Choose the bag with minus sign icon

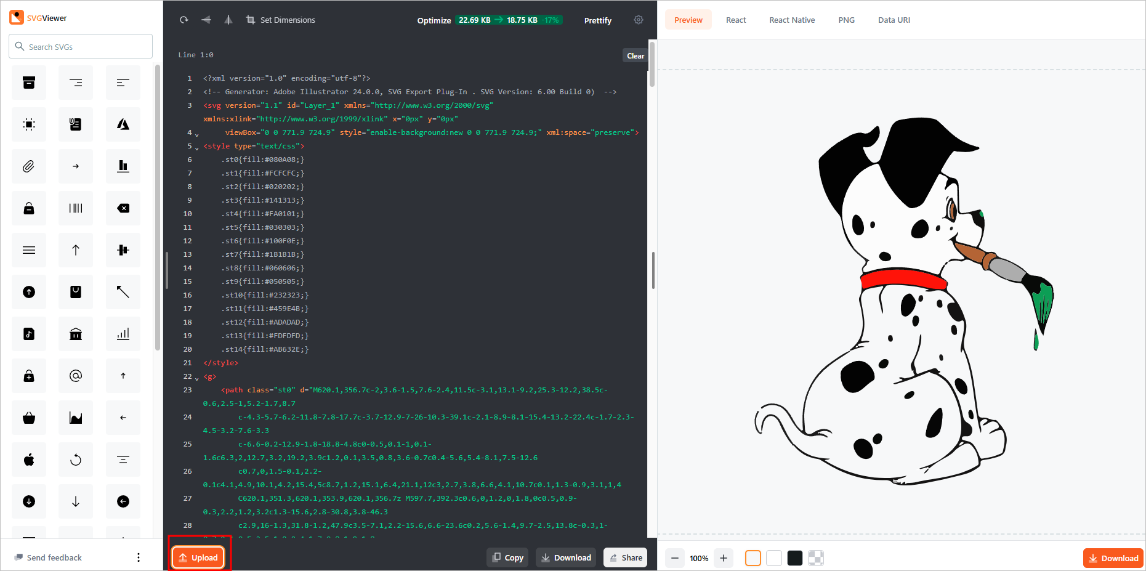29,208
